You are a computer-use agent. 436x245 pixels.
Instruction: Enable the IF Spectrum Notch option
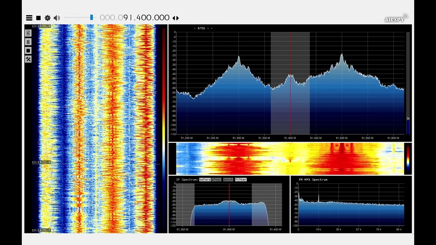(228, 180)
